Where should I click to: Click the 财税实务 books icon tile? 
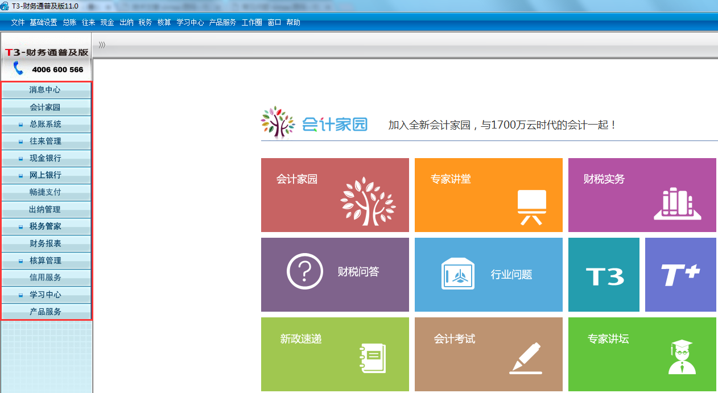point(642,195)
